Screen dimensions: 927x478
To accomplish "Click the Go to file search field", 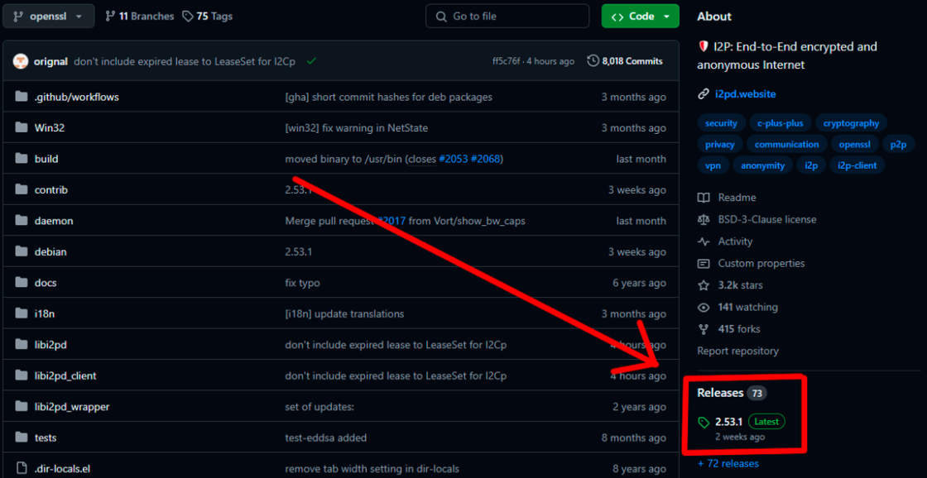I will pos(507,16).
